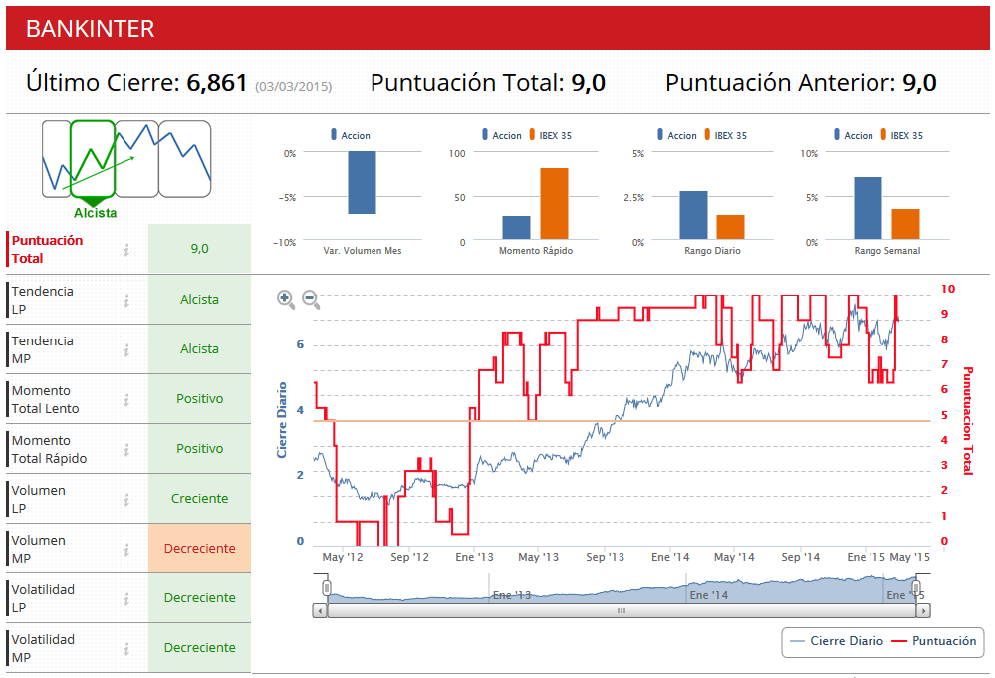The width and height of the screenshot is (995, 678).
Task: Zoom out on the price chart
Action: [x=311, y=300]
